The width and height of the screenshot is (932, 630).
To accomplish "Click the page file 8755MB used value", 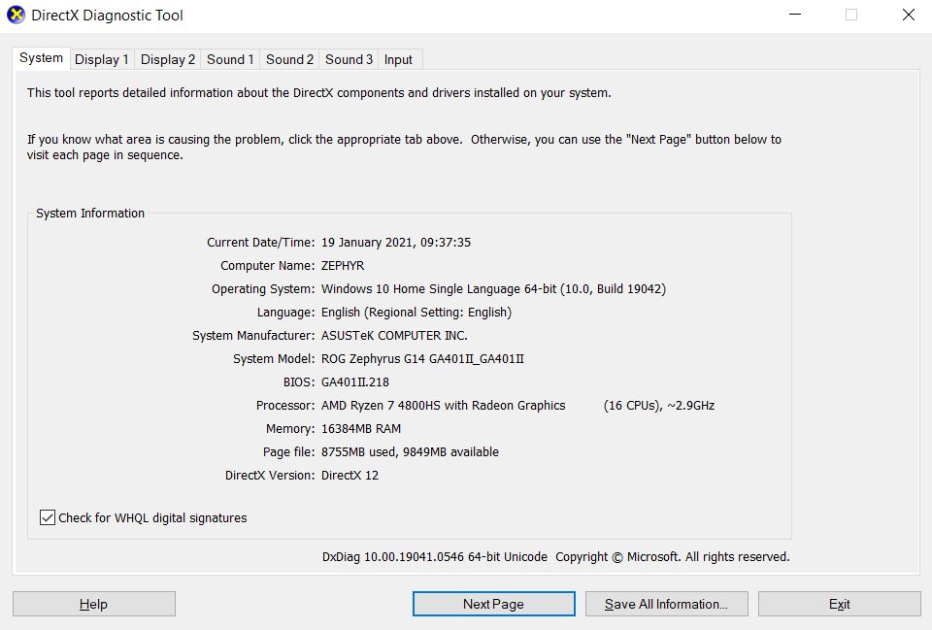I will (410, 452).
